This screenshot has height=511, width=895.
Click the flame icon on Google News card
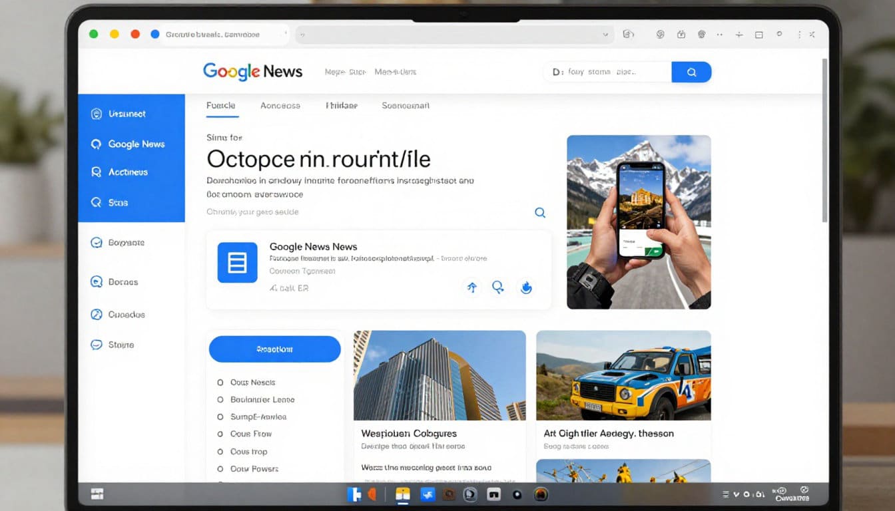(526, 287)
